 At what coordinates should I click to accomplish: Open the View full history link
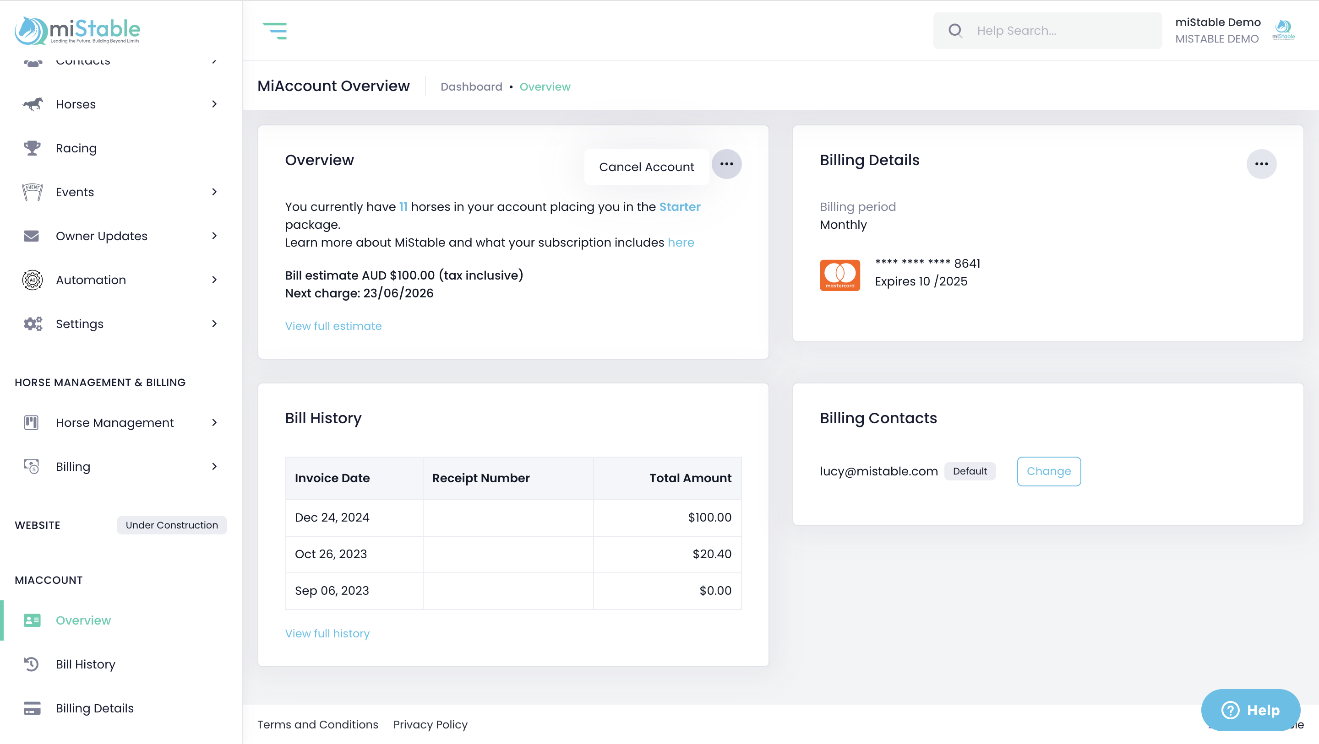pyautogui.click(x=327, y=633)
